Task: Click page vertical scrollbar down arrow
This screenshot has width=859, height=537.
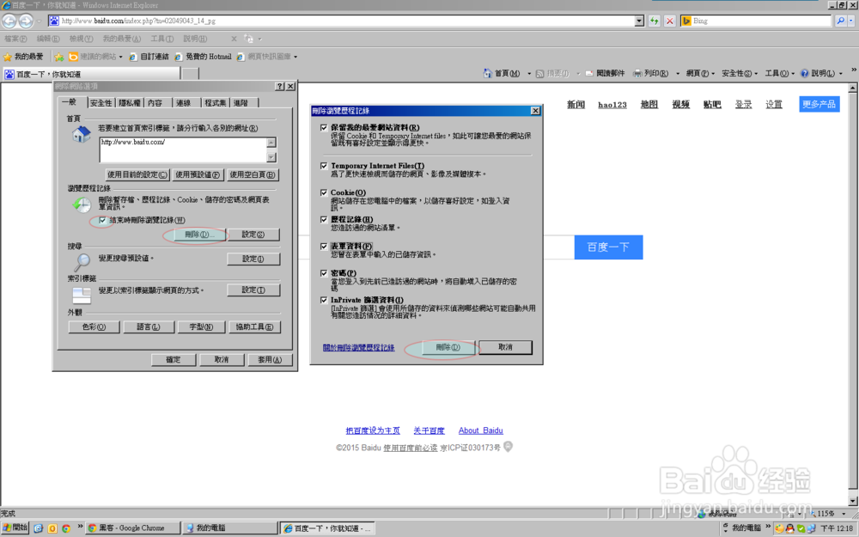Action: click(x=853, y=501)
